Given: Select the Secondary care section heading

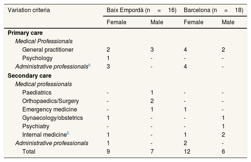Looking at the screenshot, I should (30, 76).
